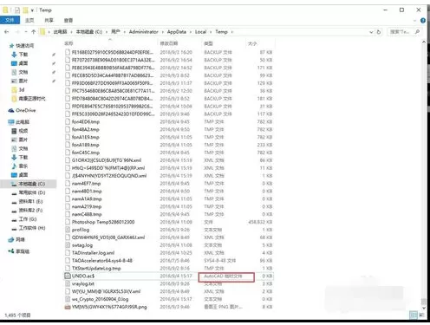Click the vraylog.txt file icon
This screenshot has width=430, height=325.
[68, 283]
